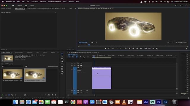Open the Comparison View in Program monitor
The image size is (190, 106).
coord(157,49)
